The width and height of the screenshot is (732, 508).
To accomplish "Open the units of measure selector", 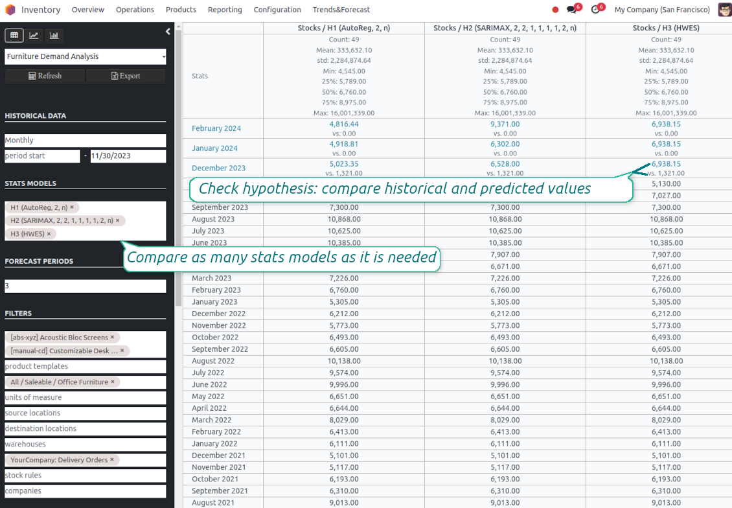I will coord(86,397).
